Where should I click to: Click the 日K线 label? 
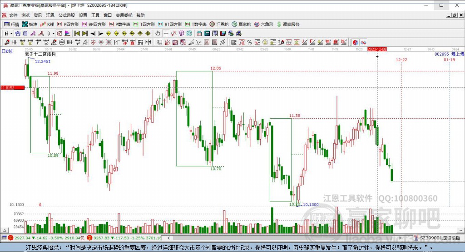pos(7,51)
